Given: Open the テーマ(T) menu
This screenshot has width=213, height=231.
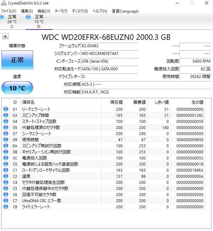Looking at the screenshot, I should (x=61, y=11).
